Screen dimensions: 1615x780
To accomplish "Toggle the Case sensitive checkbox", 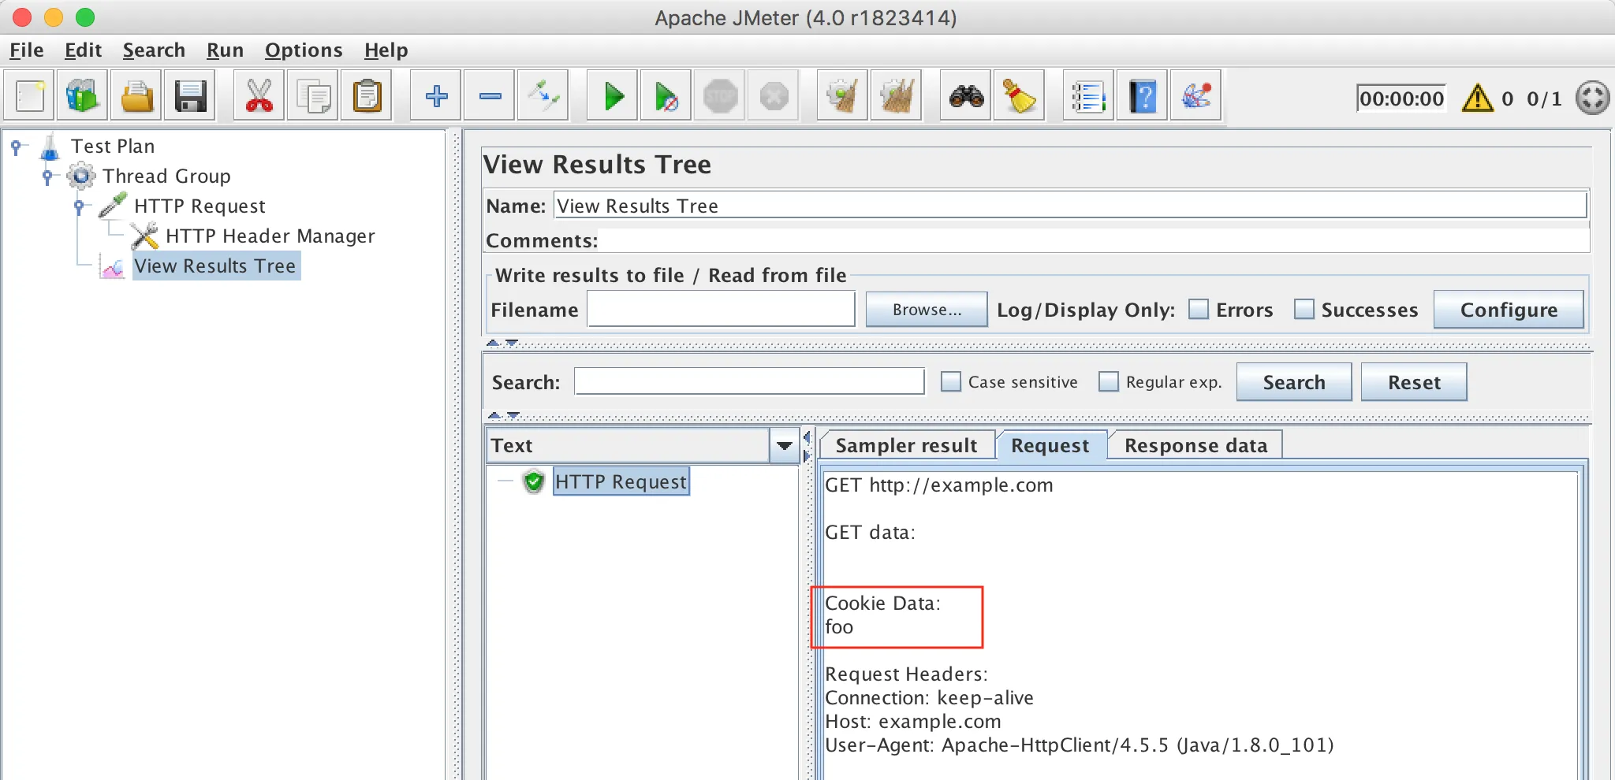I will click(951, 382).
